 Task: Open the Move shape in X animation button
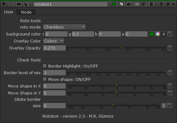point(170,86)
